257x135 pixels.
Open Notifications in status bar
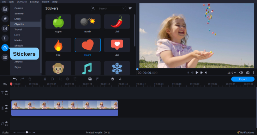tap(246, 133)
